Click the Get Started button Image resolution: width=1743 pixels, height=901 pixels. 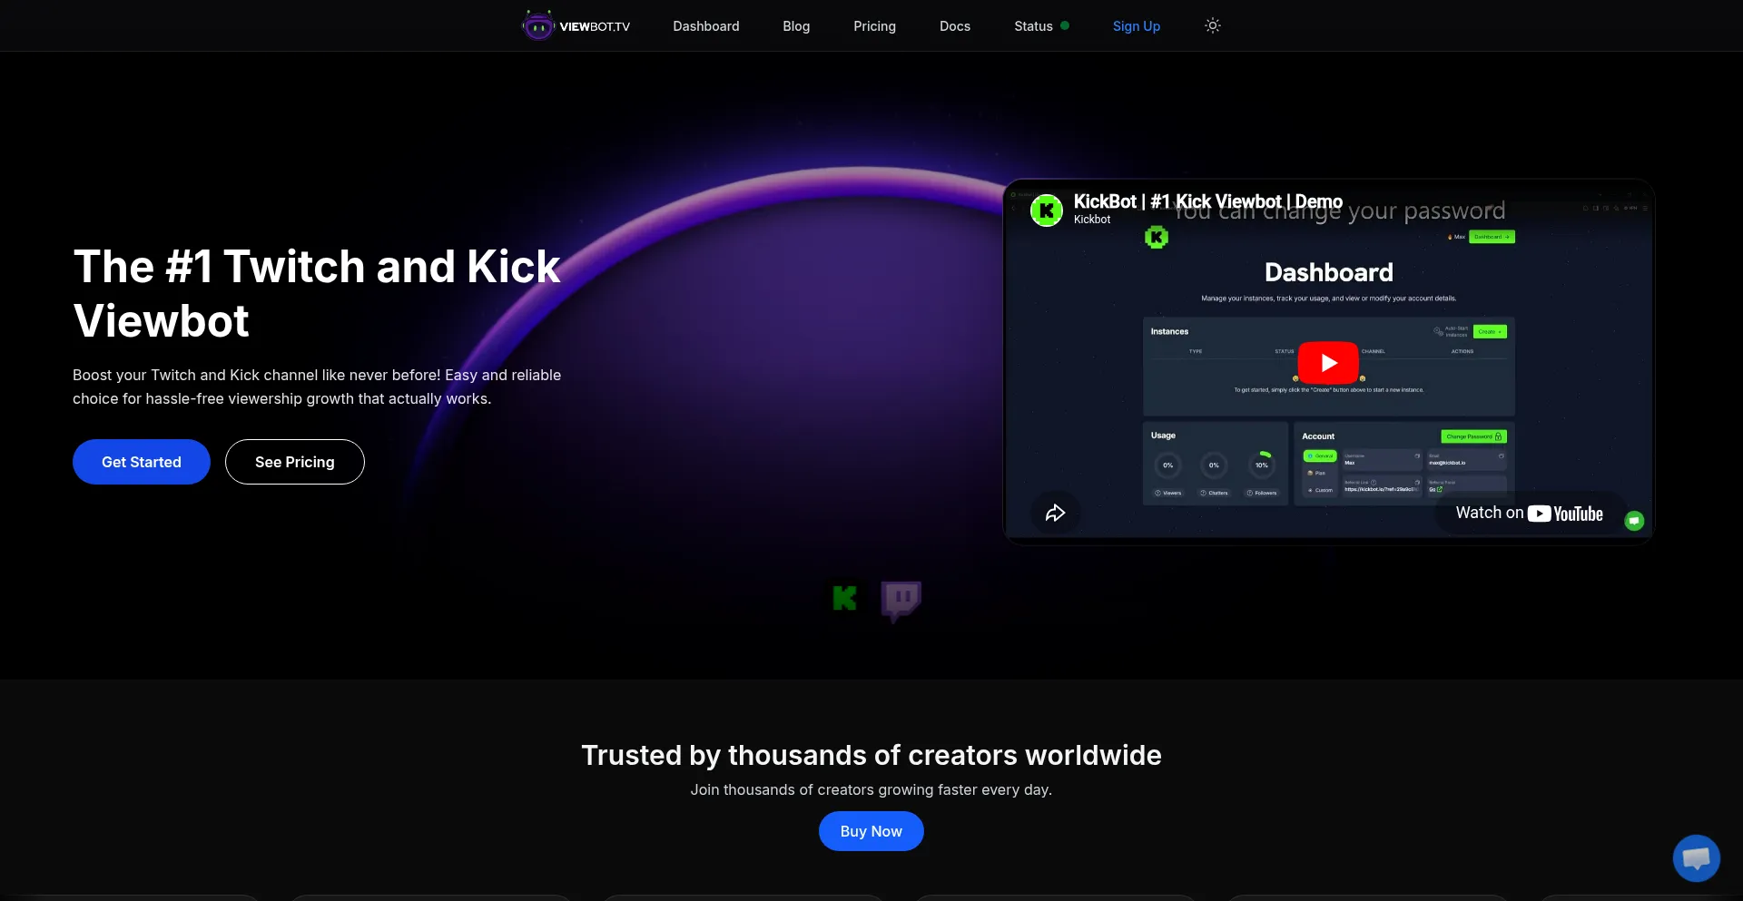tap(142, 462)
